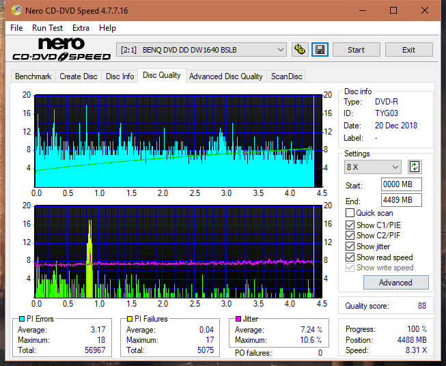Maximize the Nero CD-DVD Speed window
Screen dimensions: 446x366
pos(393,10)
